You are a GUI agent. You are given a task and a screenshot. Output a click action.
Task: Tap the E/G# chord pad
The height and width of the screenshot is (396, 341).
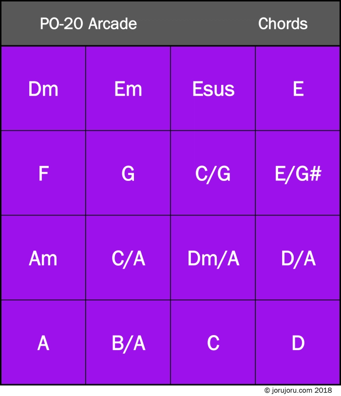(298, 174)
